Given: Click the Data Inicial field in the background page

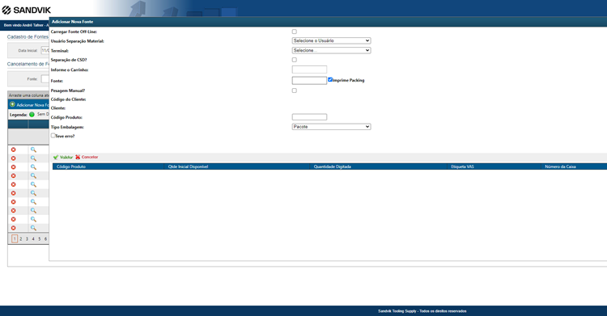Looking at the screenshot, I should (45, 51).
